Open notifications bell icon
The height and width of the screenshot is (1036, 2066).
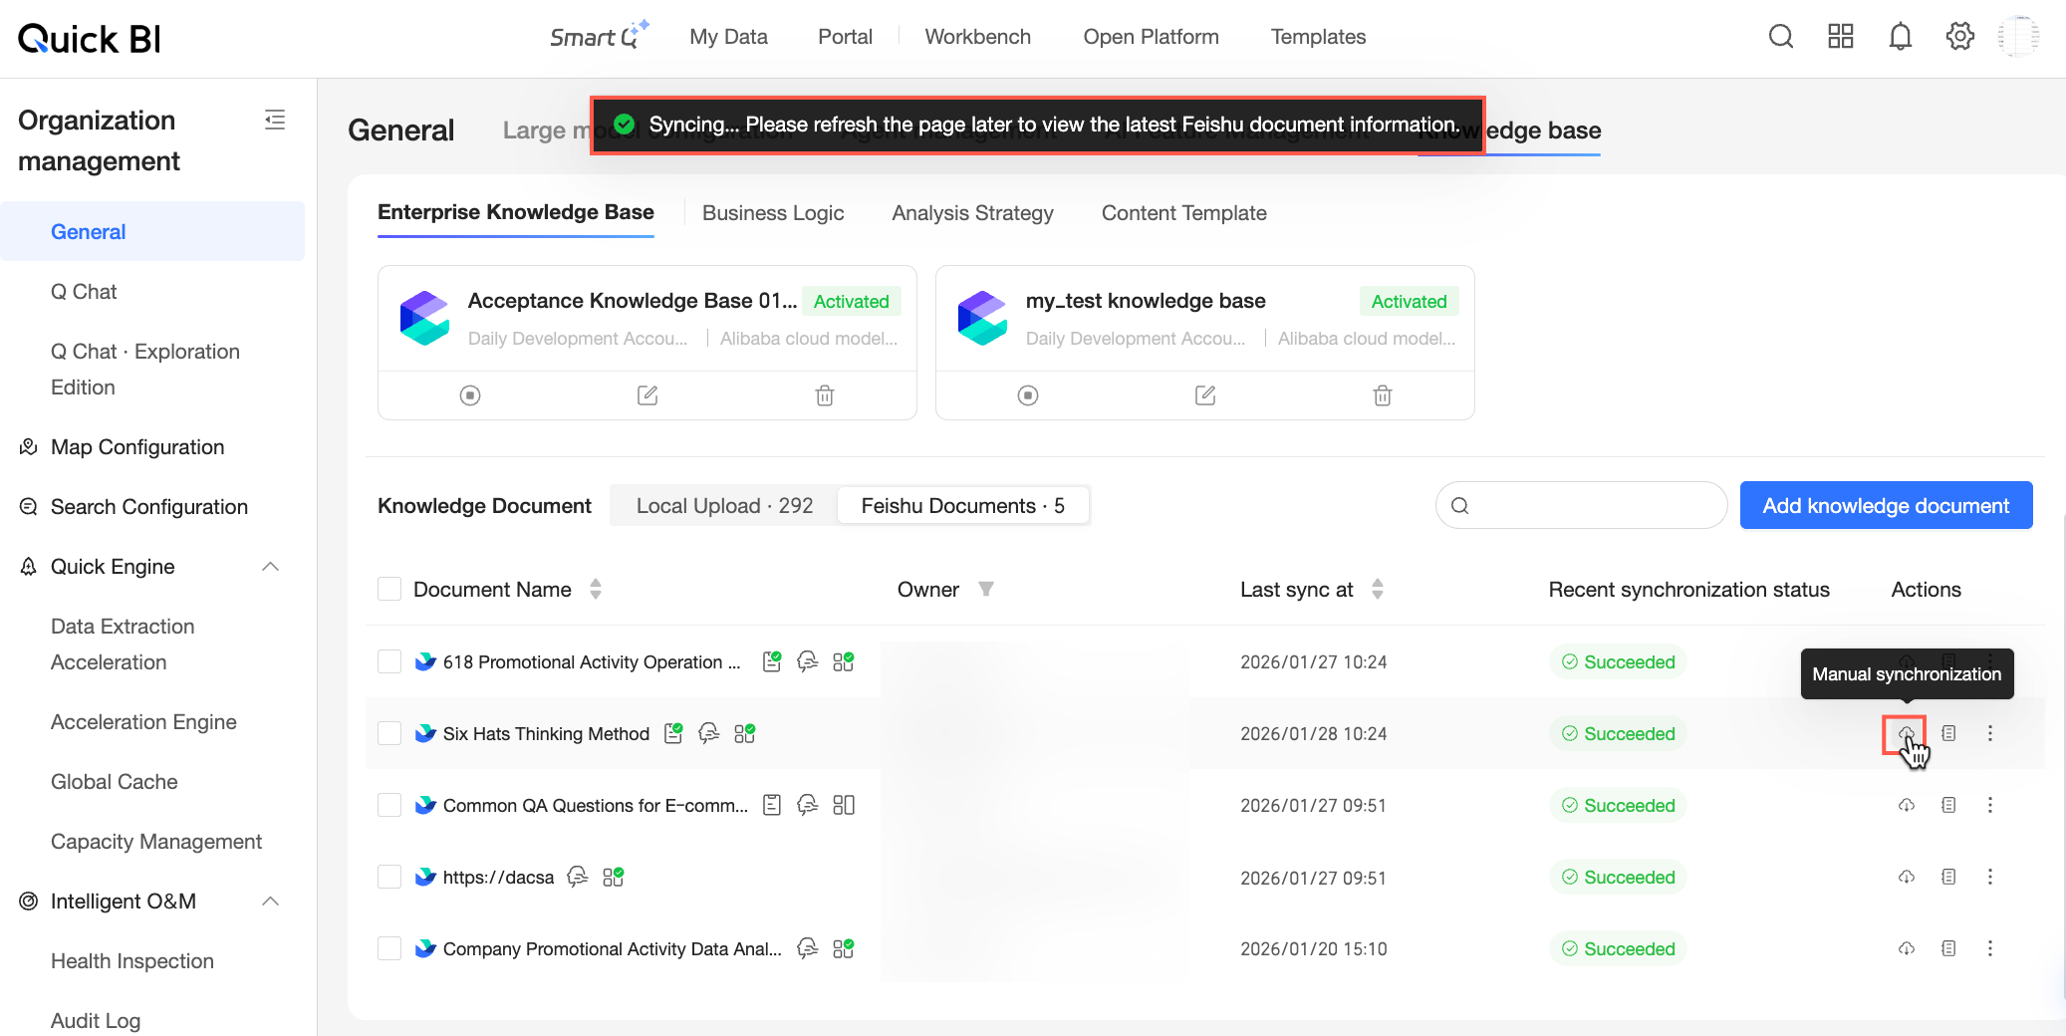1901,37
